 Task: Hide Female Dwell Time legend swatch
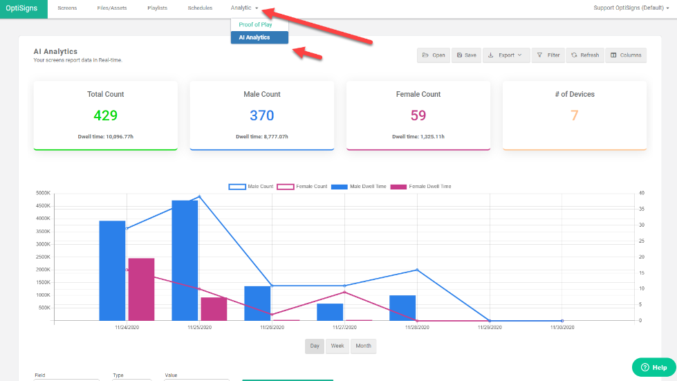(x=398, y=187)
